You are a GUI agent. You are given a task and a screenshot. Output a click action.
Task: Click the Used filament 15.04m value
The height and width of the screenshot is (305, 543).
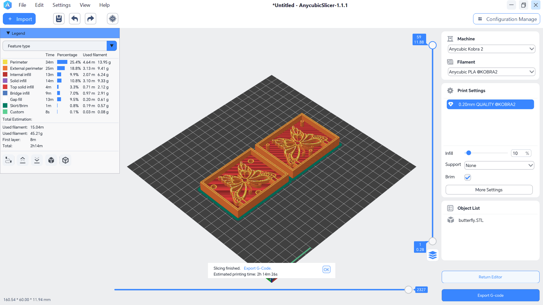[x=37, y=127]
